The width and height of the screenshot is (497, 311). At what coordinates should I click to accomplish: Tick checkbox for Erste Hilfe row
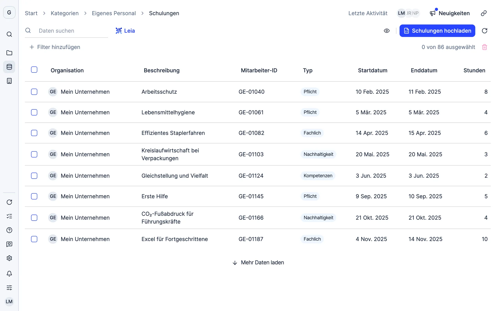pyautogui.click(x=34, y=196)
